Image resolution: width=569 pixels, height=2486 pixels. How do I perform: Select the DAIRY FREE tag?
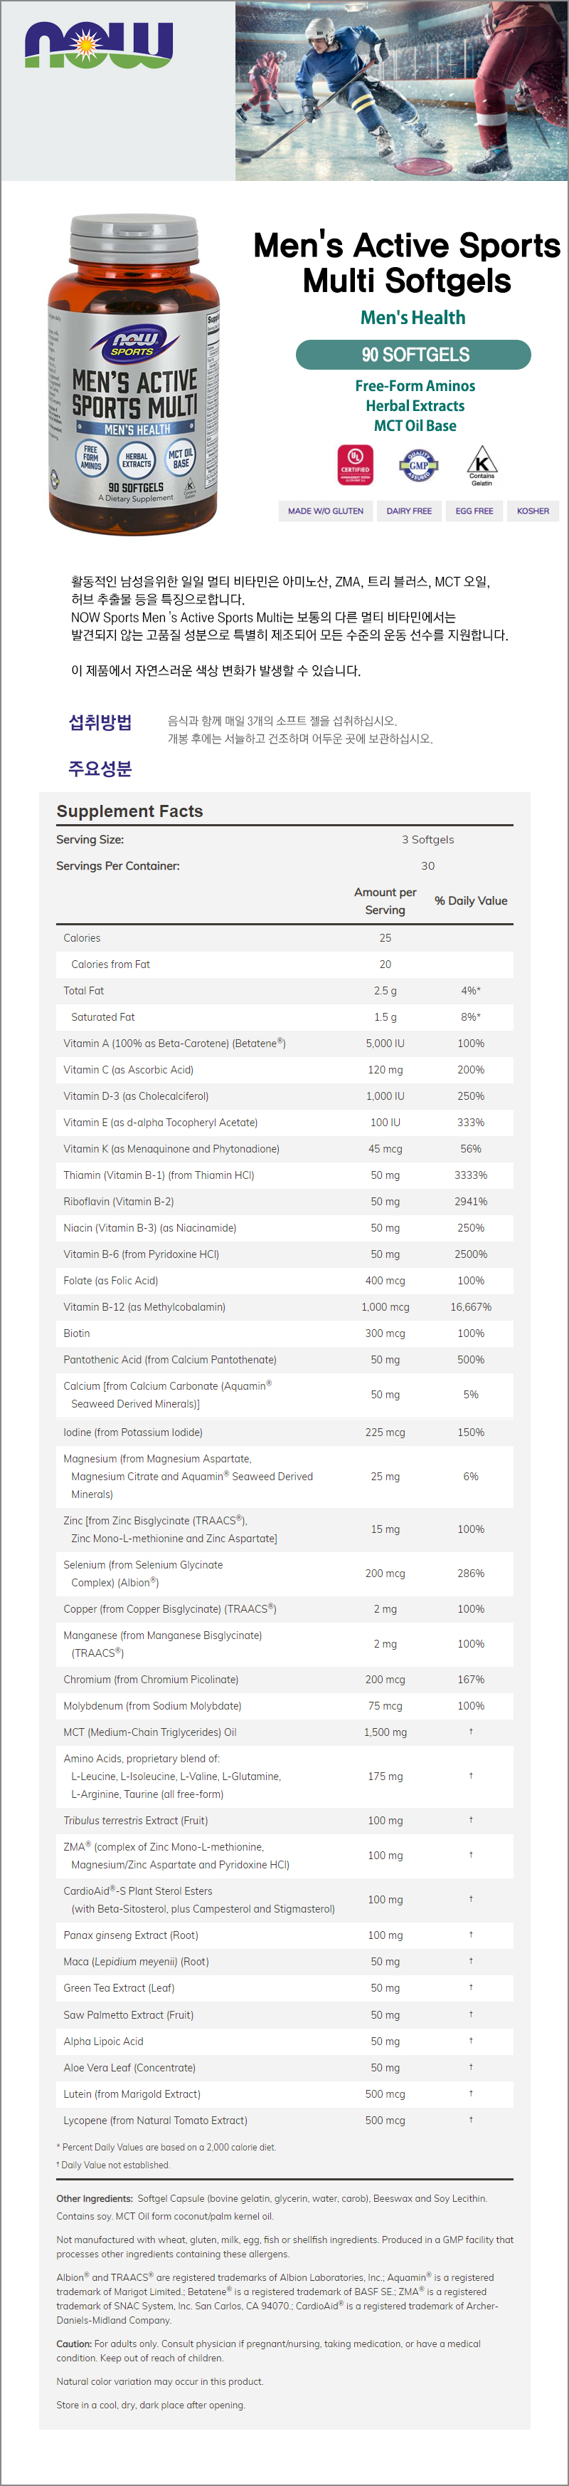[x=410, y=511]
